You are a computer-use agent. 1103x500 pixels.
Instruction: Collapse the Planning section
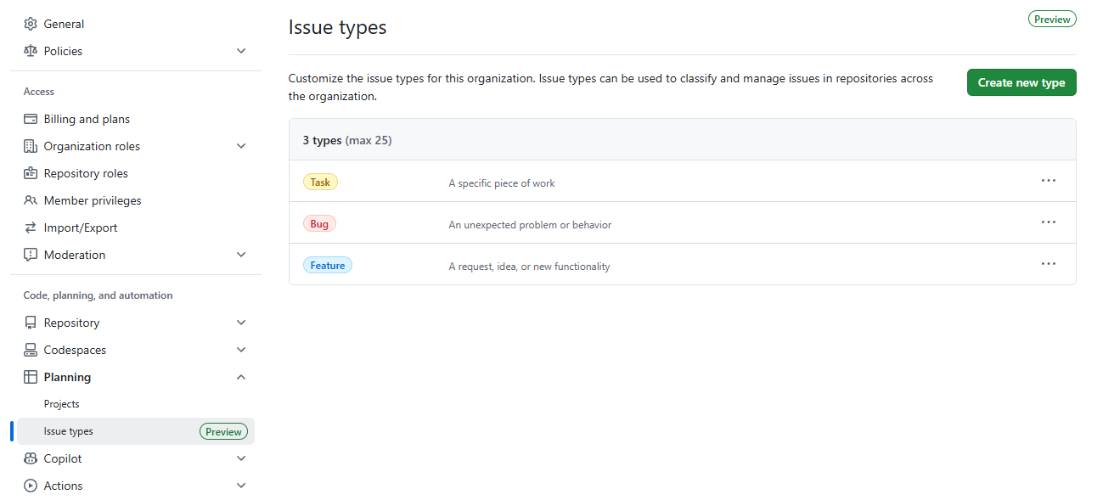pos(241,376)
